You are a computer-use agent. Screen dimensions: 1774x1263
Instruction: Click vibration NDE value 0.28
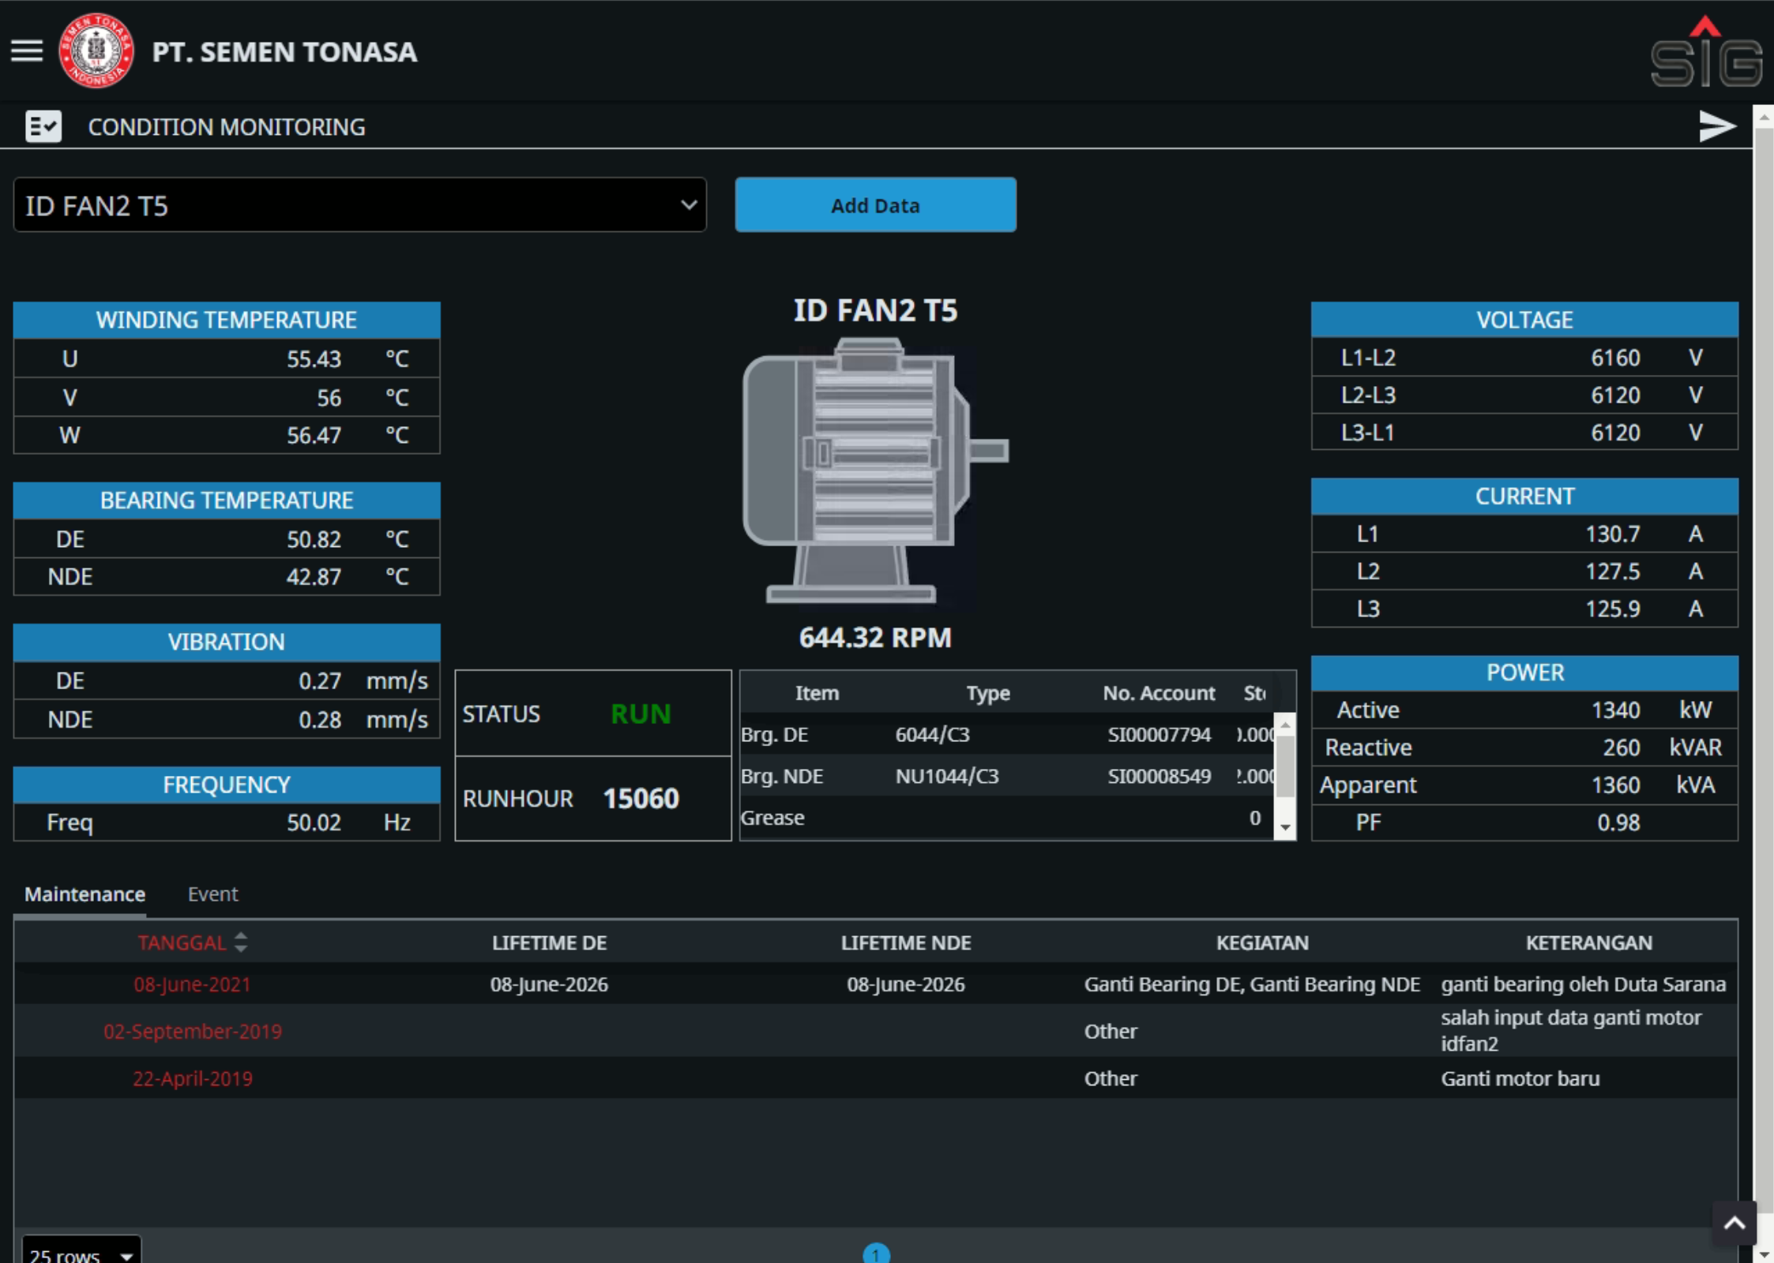[x=320, y=719]
